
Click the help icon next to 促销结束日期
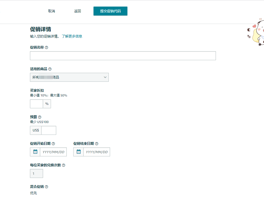coord(96,143)
